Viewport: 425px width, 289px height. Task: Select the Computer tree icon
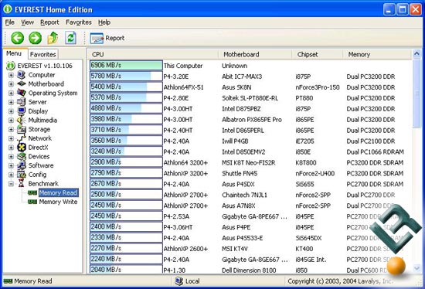click(x=22, y=75)
